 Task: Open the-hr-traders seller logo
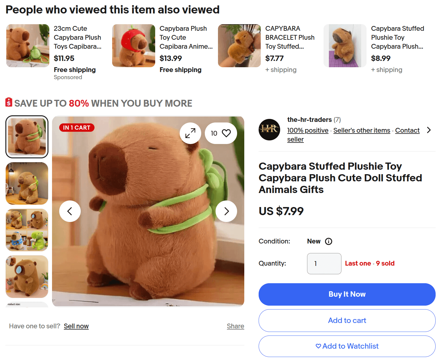click(x=269, y=130)
